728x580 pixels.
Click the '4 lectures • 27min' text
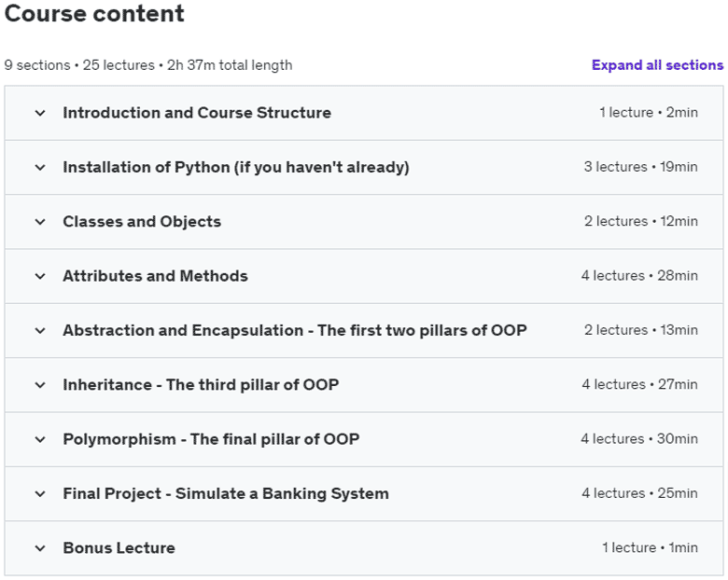click(x=639, y=384)
